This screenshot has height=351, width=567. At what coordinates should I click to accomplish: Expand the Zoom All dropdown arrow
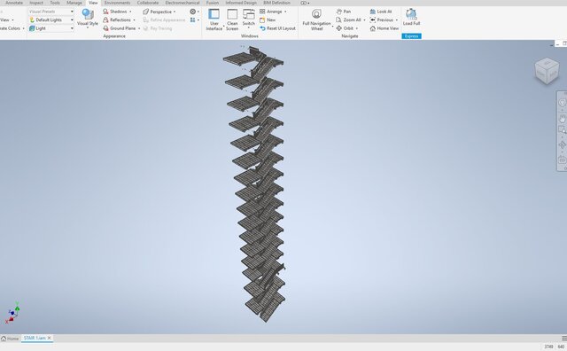click(364, 19)
